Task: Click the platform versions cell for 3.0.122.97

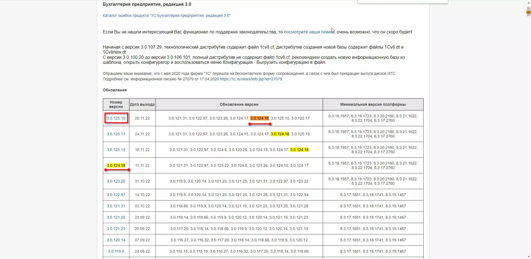Action: [x=373, y=195]
